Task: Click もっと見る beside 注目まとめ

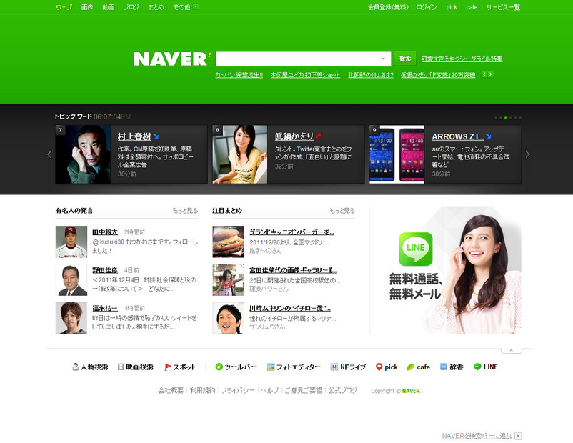Action: [342, 211]
